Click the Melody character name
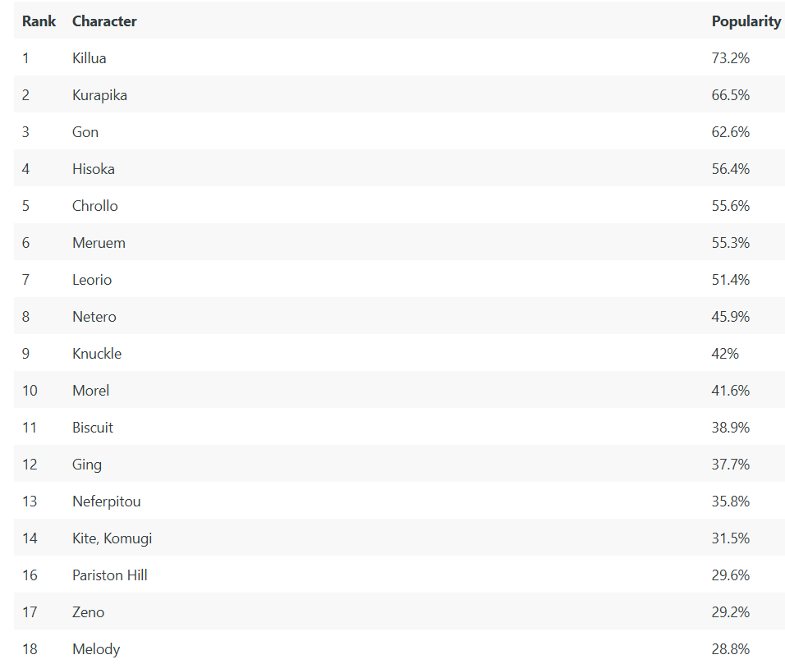Screen dimensions: 785x664 pos(96,649)
